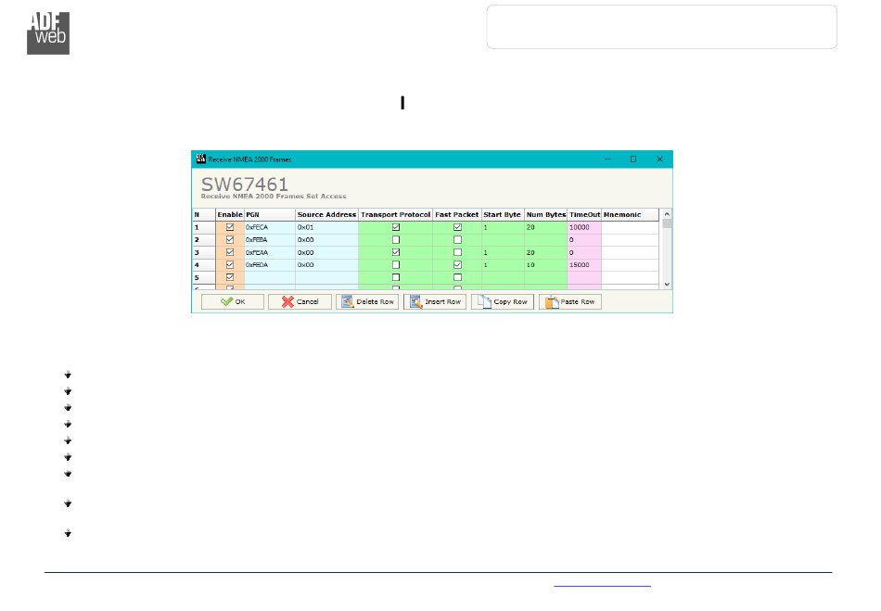The width and height of the screenshot is (881, 611).
Task: Click the Paste Row icon button
Action: (x=570, y=302)
